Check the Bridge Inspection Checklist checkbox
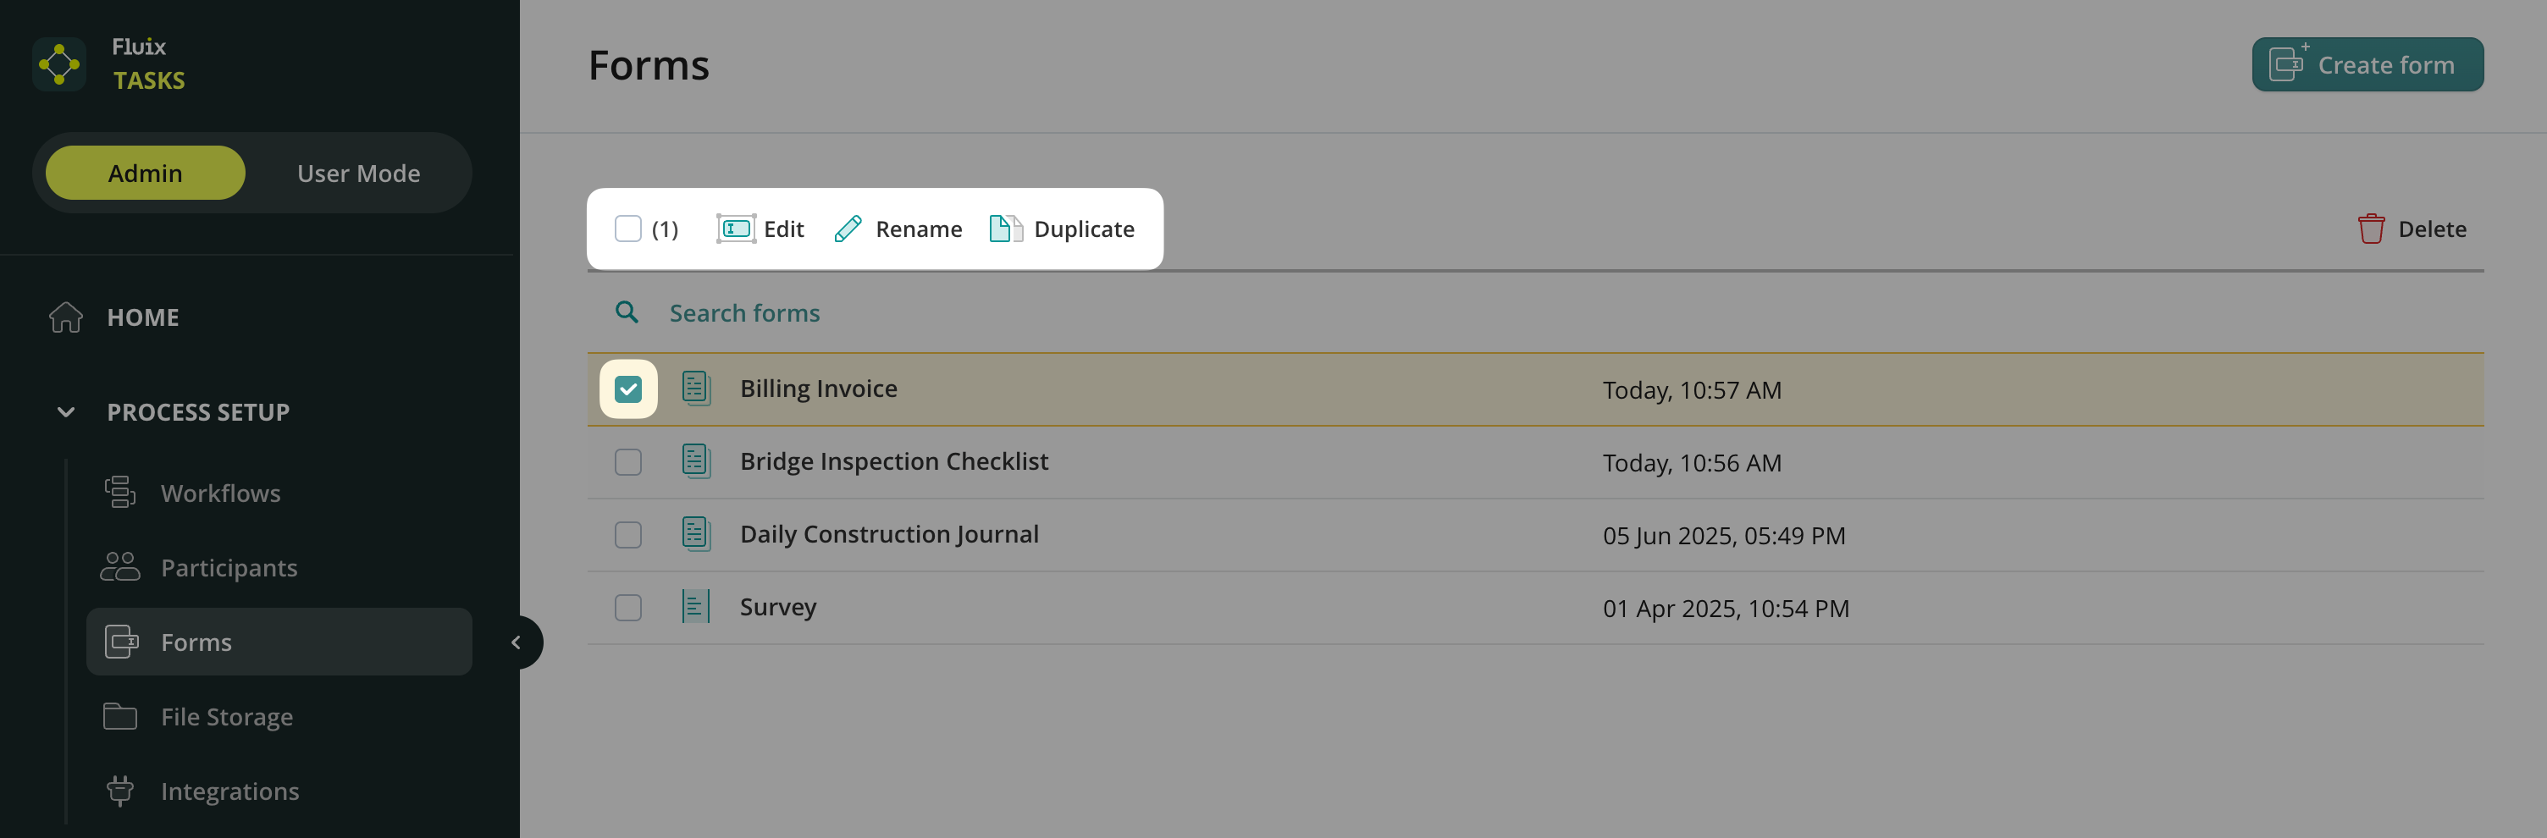The height and width of the screenshot is (838, 2547). 627,462
